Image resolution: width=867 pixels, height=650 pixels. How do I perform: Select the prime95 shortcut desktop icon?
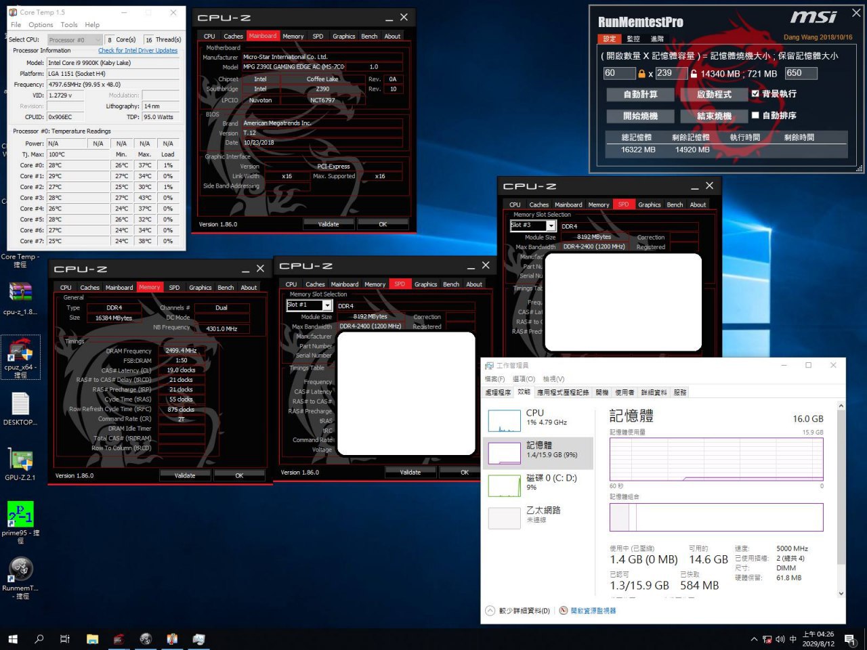20,522
